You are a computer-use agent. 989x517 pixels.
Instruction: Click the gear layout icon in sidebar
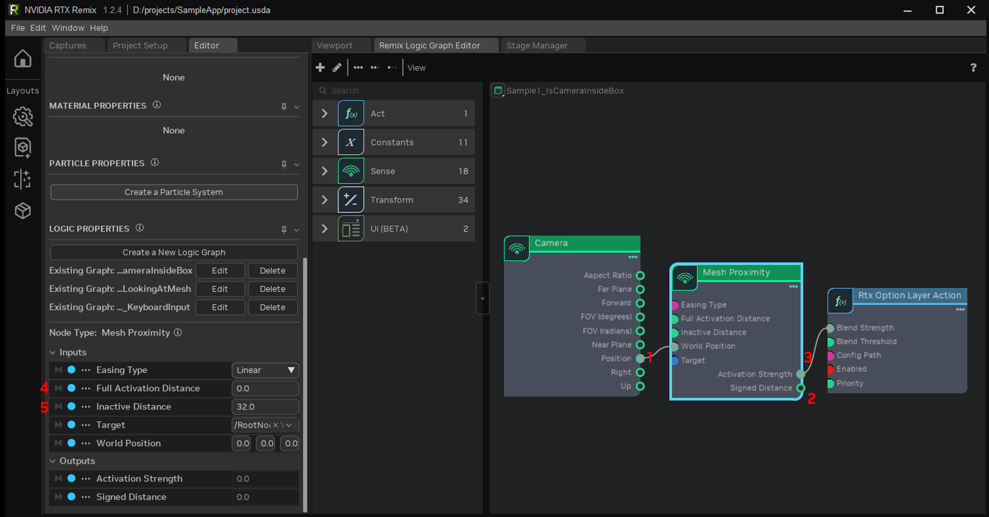[23, 116]
